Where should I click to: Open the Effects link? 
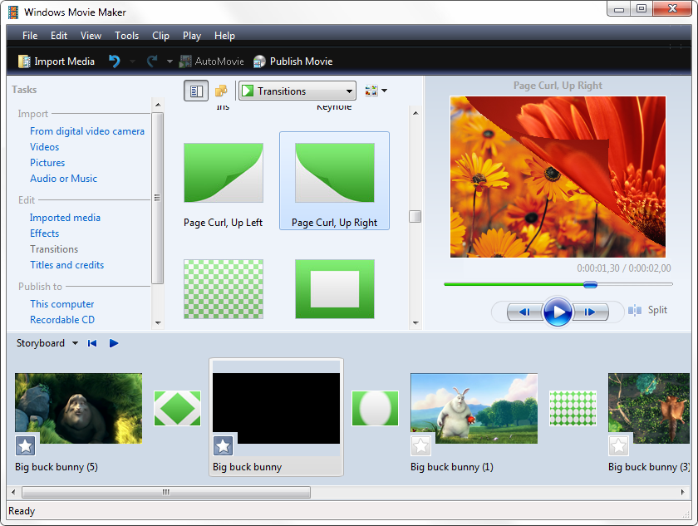click(45, 234)
